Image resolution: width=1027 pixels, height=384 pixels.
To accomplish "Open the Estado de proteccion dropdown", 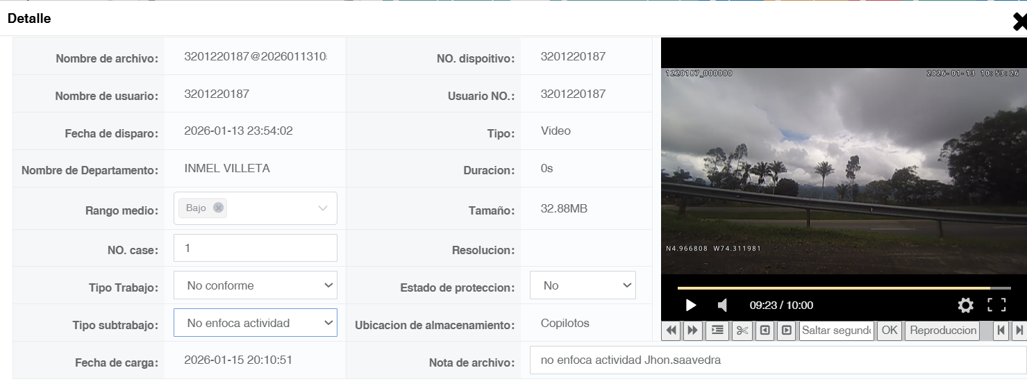I will pos(583,285).
